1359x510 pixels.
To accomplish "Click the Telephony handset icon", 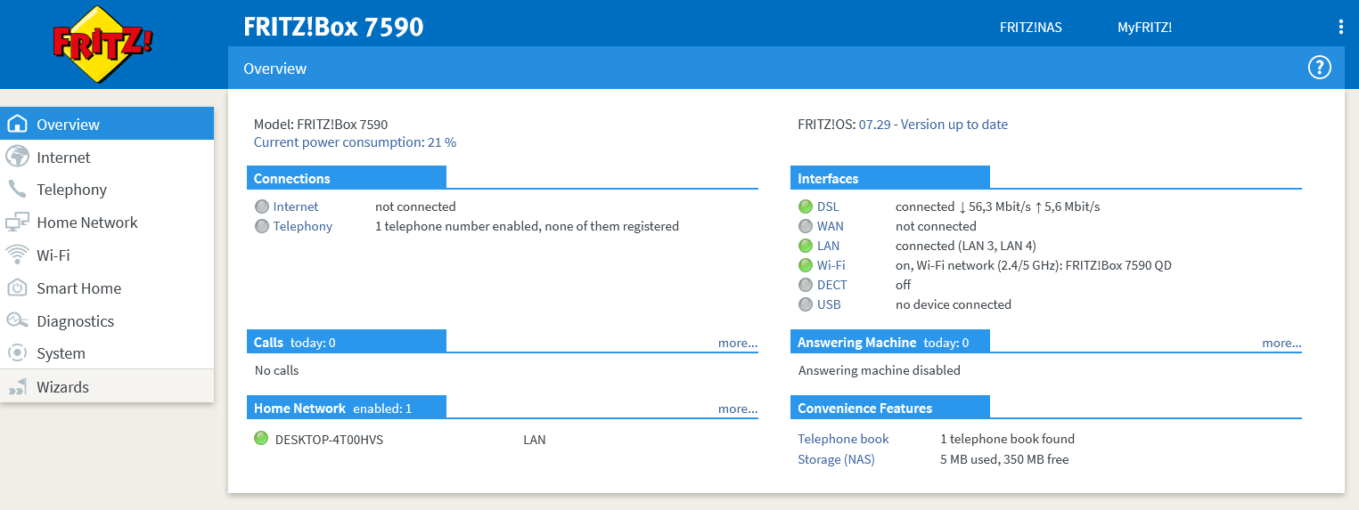I will 17,189.
